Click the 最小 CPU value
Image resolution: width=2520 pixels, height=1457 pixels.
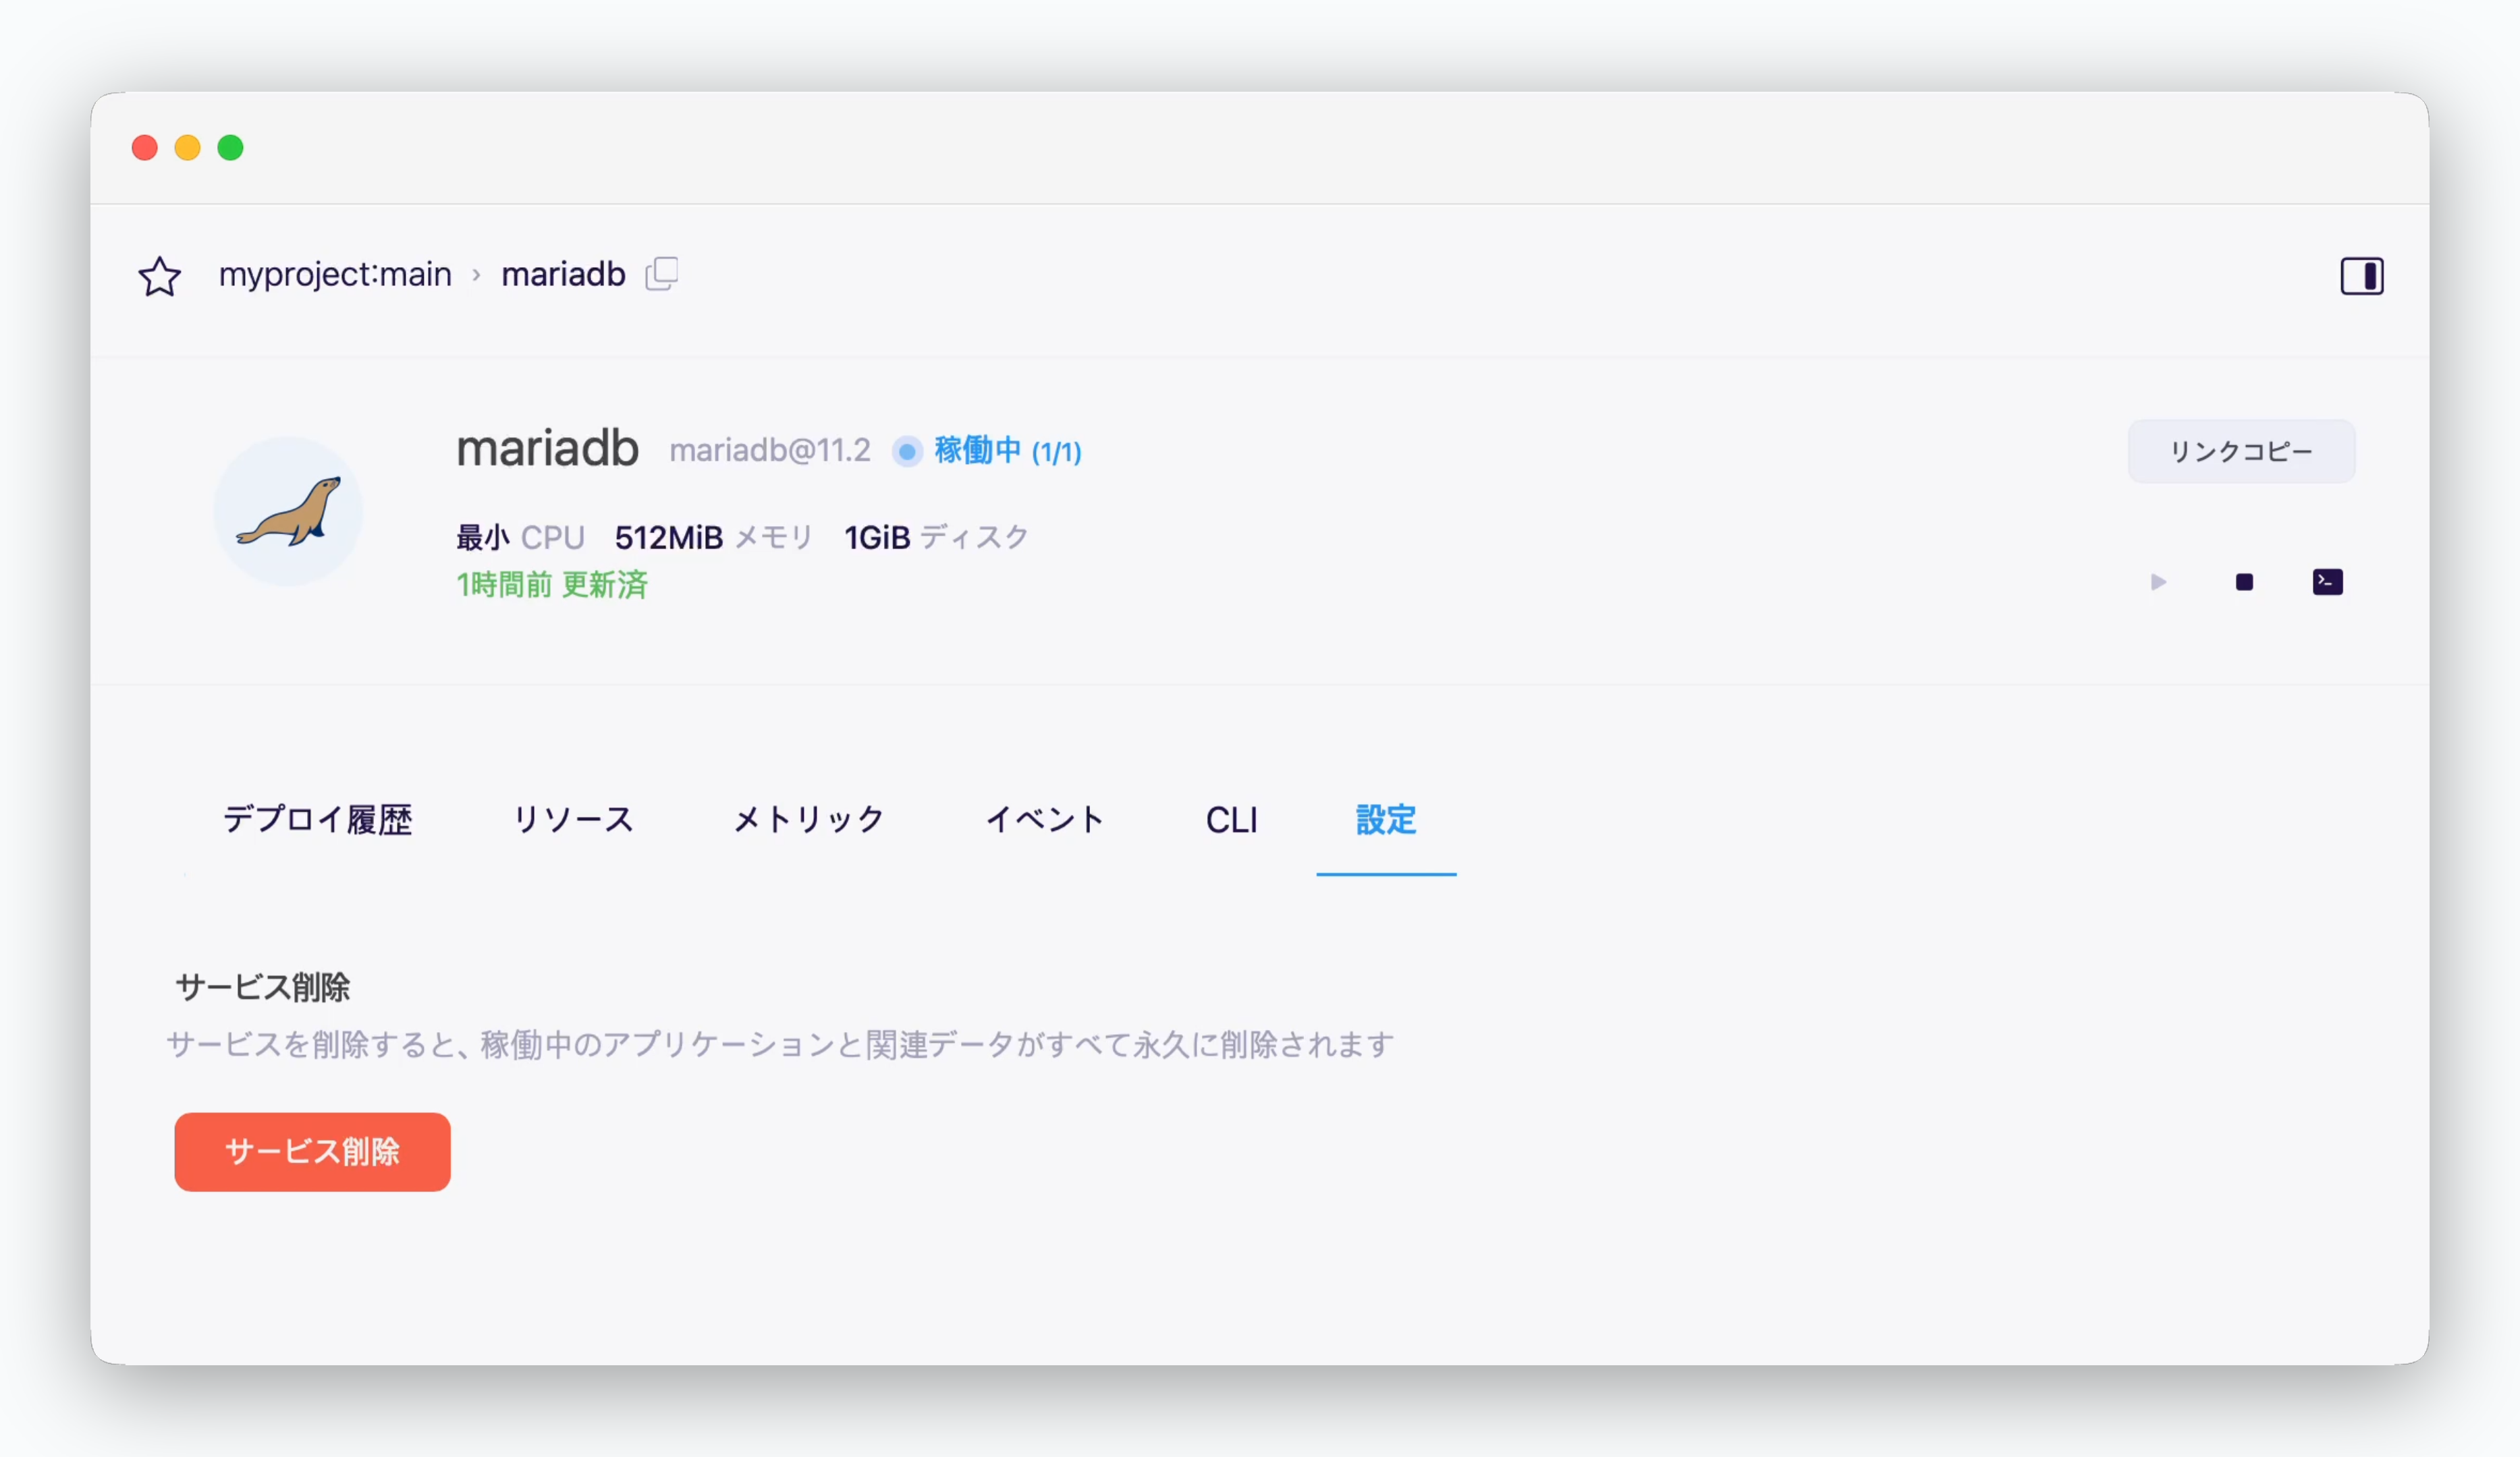click(x=520, y=538)
